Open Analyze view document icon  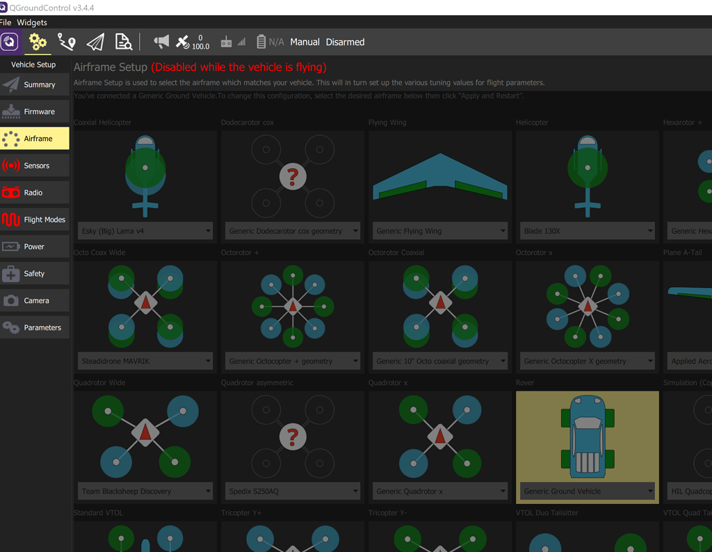tap(124, 42)
